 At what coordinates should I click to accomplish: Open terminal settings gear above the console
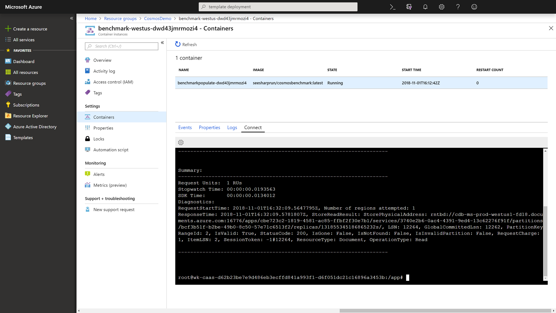181,142
